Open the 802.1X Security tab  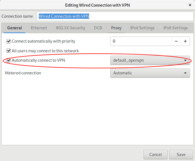(x=70, y=28)
